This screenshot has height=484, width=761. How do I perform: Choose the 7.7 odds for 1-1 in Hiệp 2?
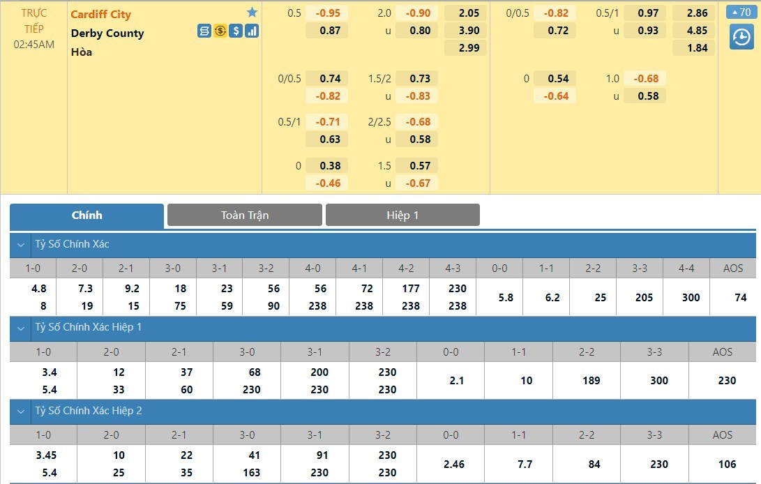525,464
